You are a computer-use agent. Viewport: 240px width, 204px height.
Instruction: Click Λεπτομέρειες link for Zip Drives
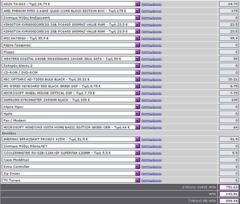[151, 174]
